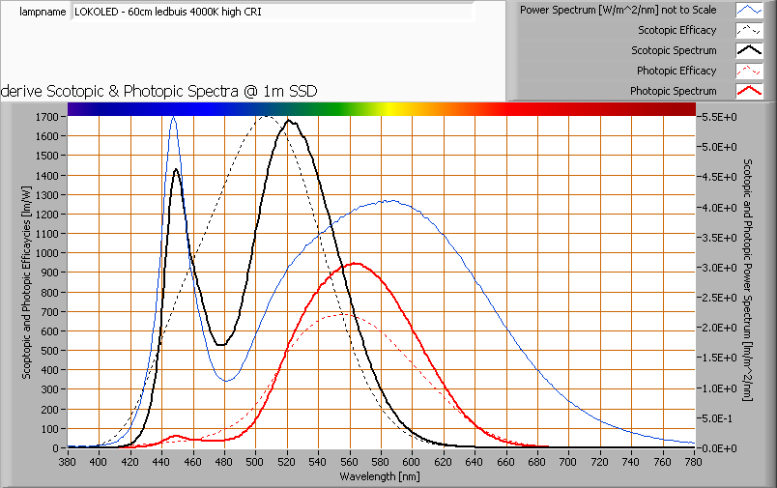Screen dimensions: 777x488
Task: Click the Scotopic and Photopic Power Spectrum right-axis label
Action: point(748,280)
